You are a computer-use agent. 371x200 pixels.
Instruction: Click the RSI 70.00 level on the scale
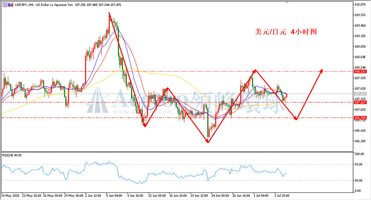pos(359,164)
